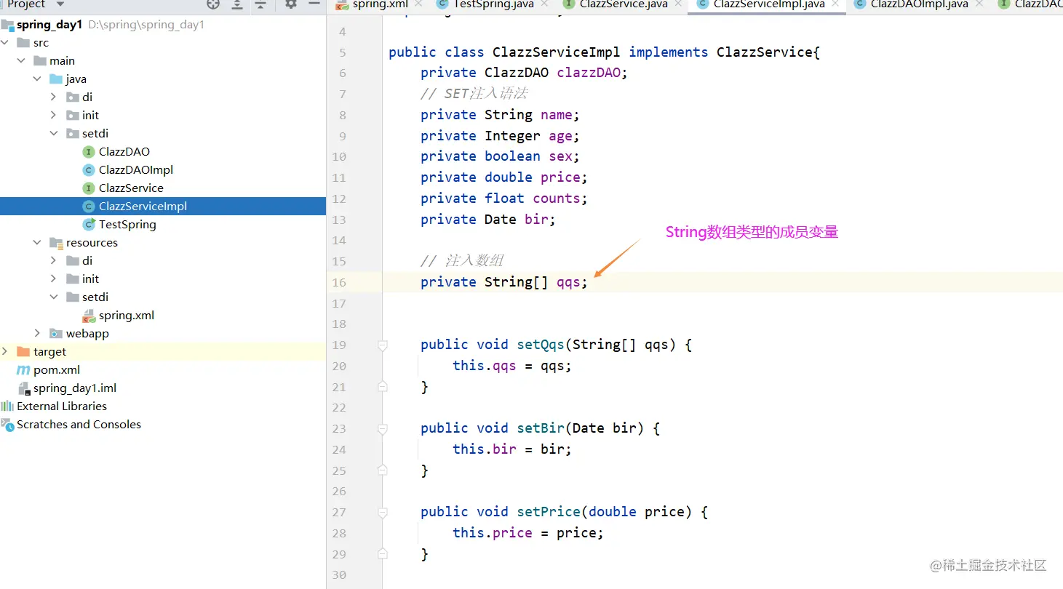
Task: Open Project panel gear settings
Action: point(291,4)
